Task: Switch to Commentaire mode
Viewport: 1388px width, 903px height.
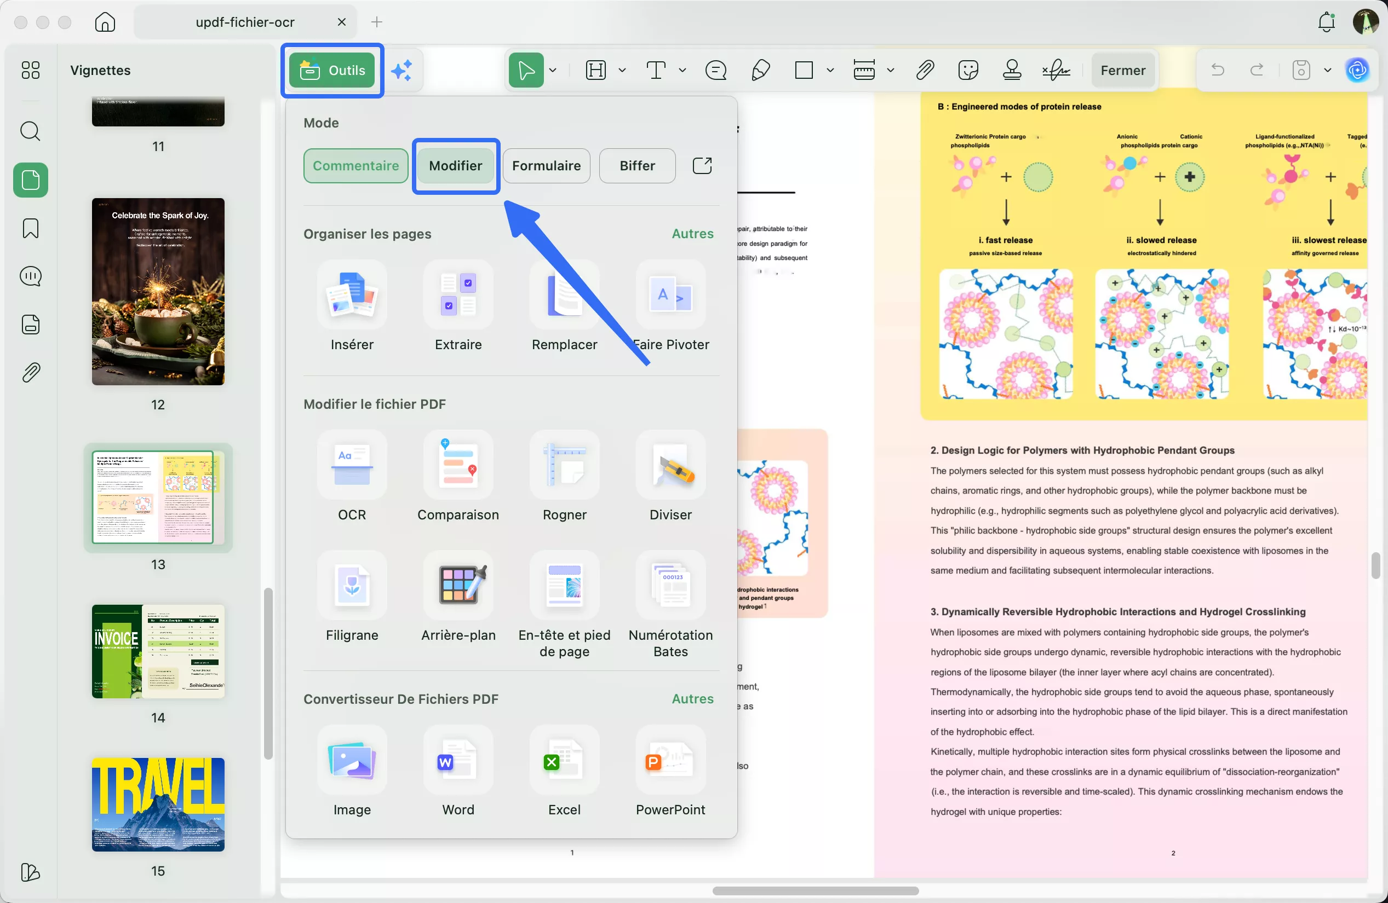Action: [x=355, y=165]
